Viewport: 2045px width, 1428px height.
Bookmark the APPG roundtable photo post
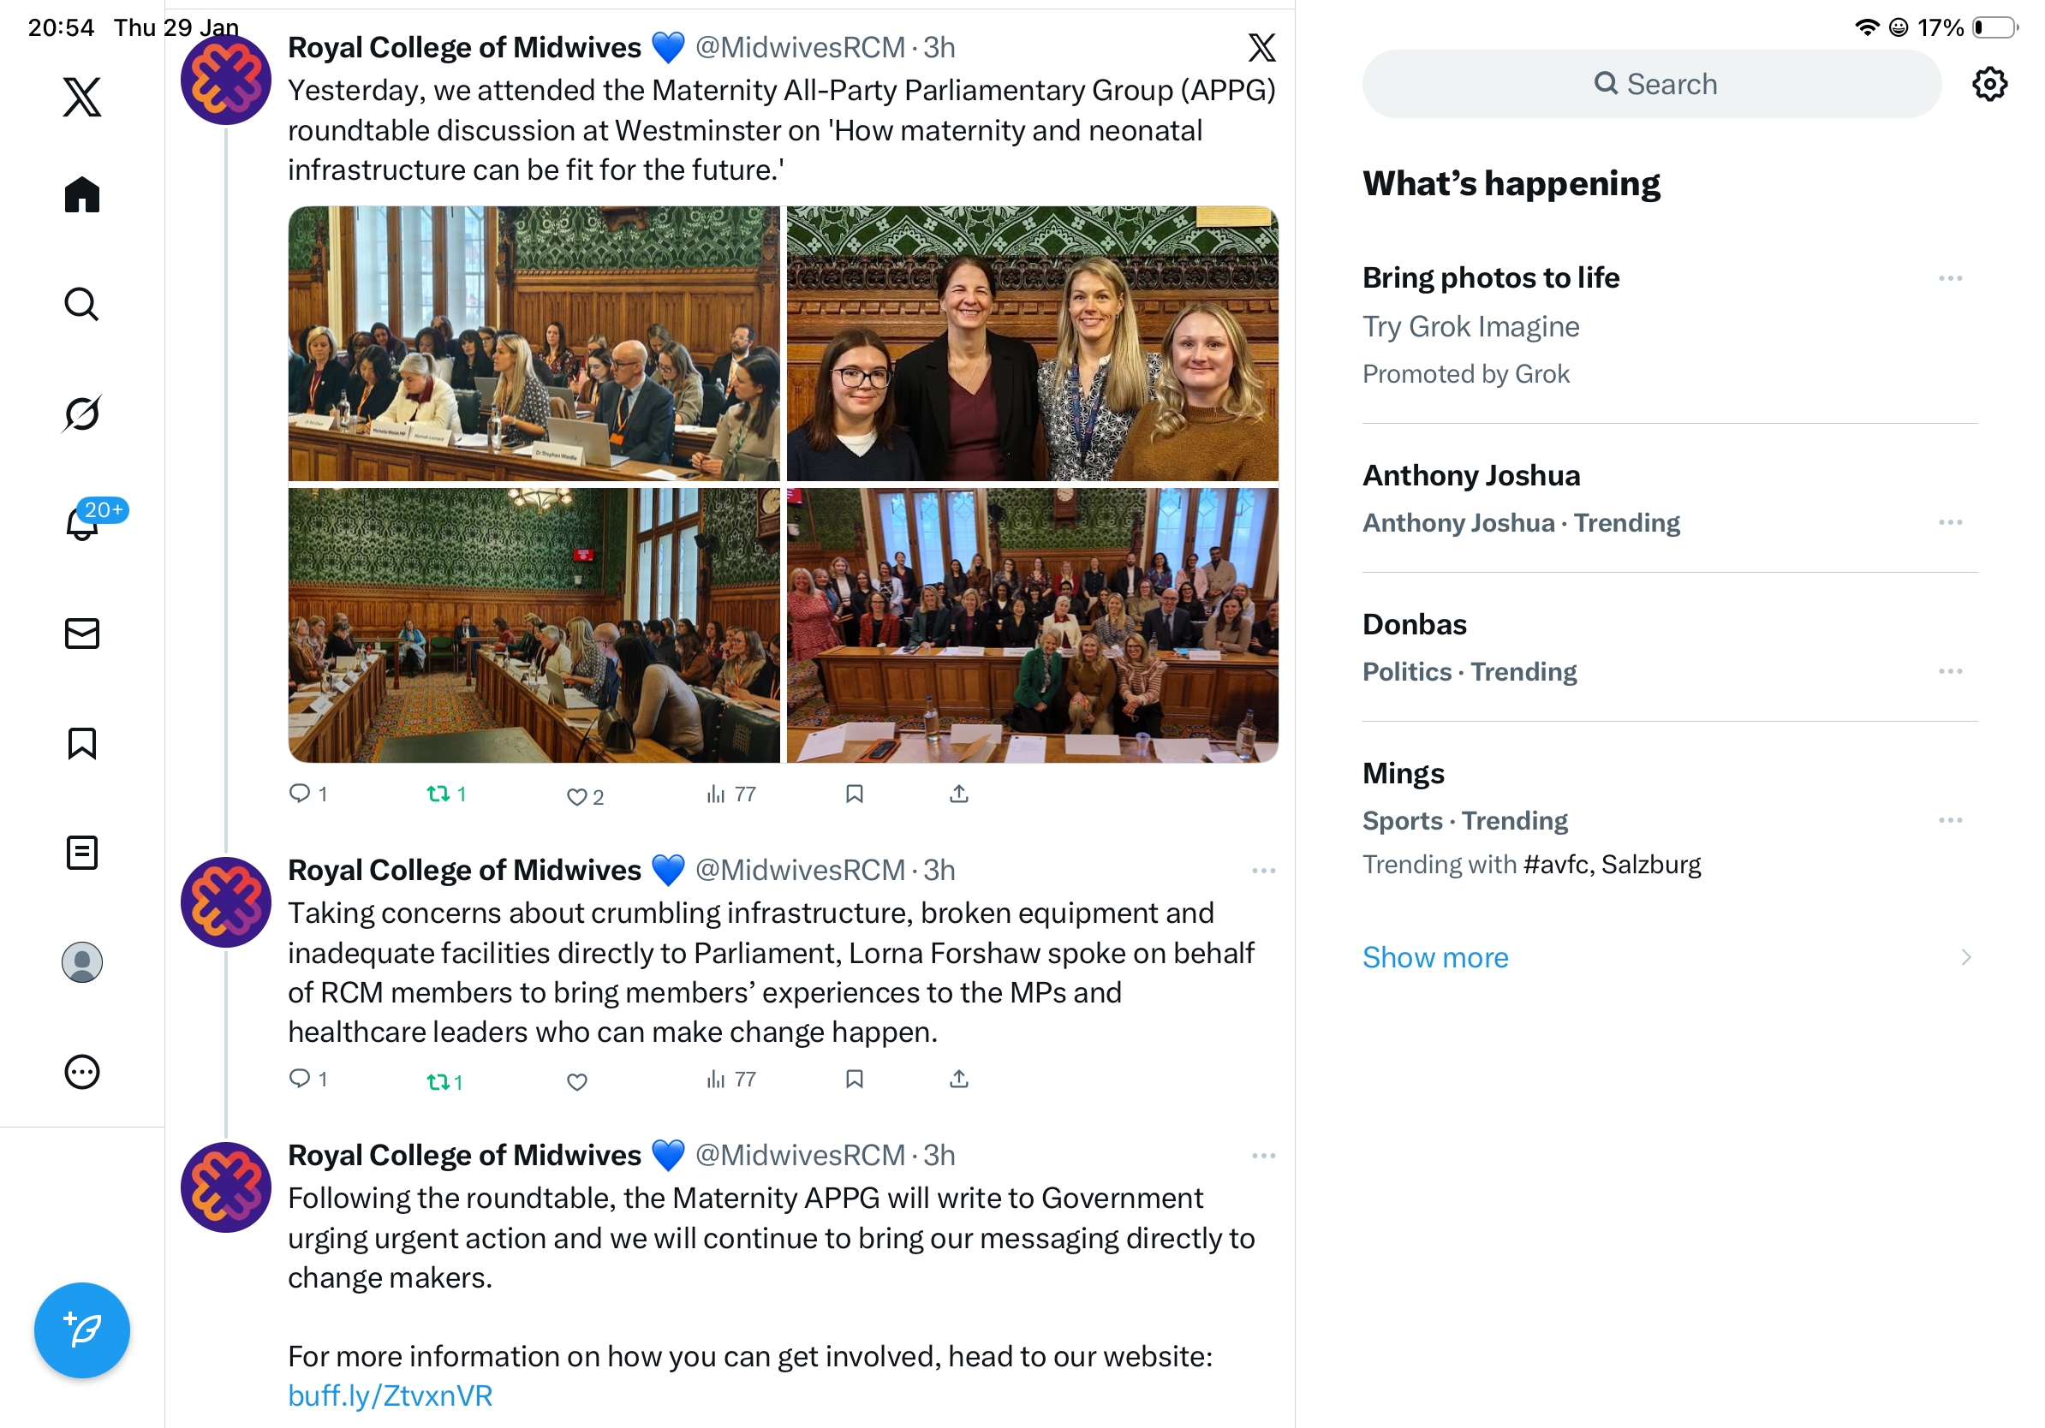pos(854,794)
